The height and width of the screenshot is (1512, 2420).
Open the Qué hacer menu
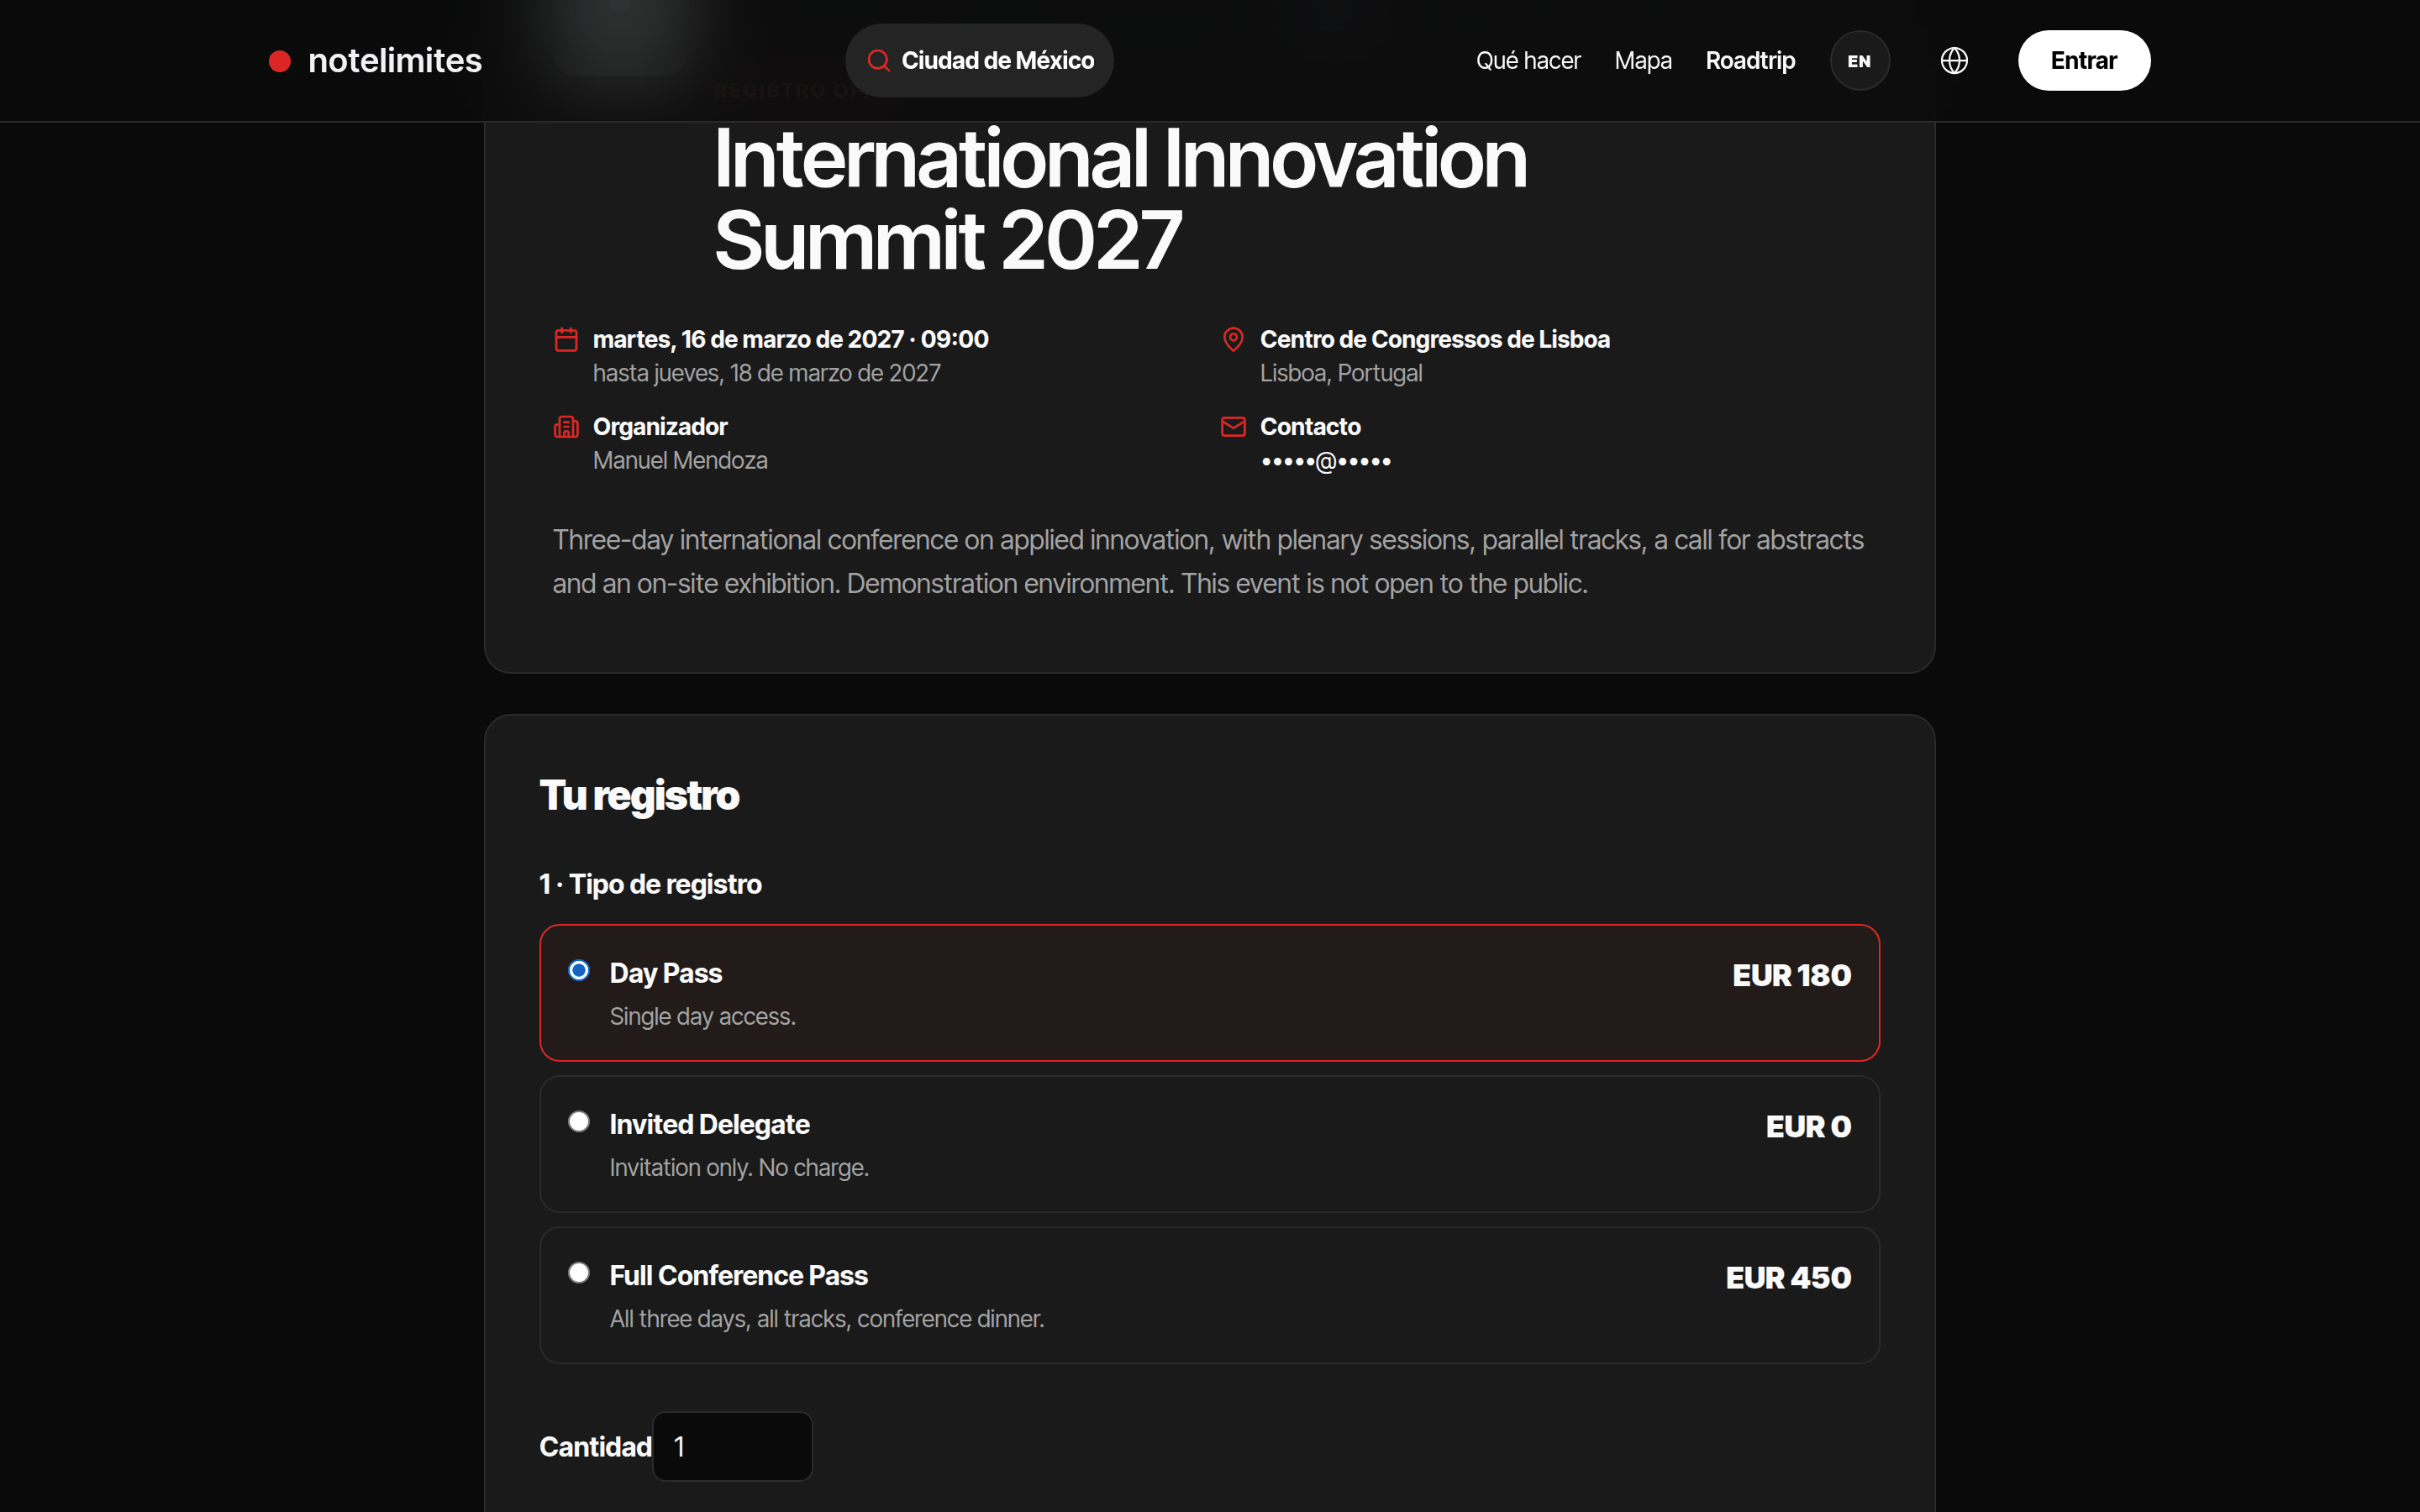1527,61
